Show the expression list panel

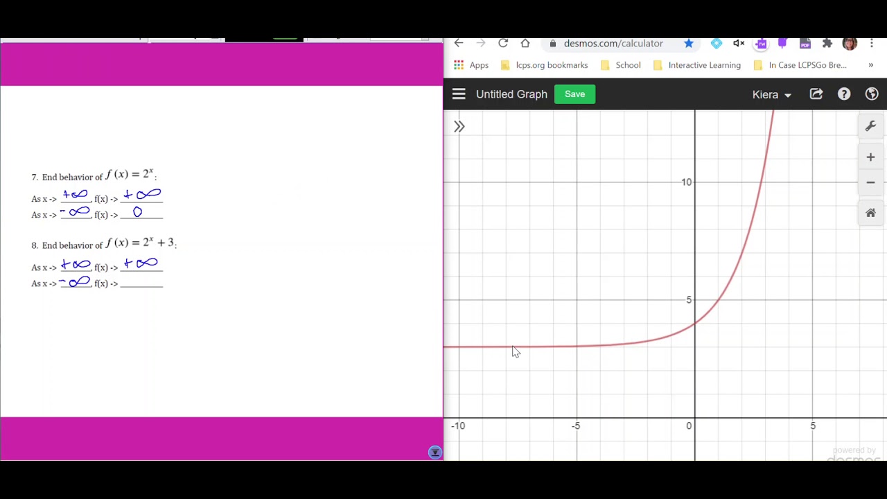pos(459,126)
